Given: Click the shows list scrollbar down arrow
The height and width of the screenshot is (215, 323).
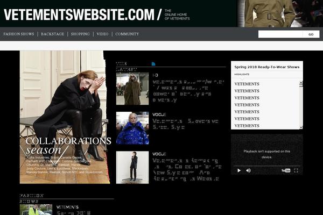Looking at the screenshot, I should coord(301,127).
